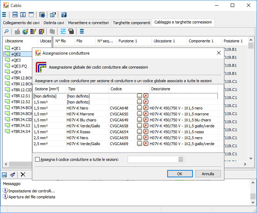This screenshot has width=257, height=213.
Task: Close the Assegnazione conduttore dialog
Action: pyautogui.click(x=219, y=53)
